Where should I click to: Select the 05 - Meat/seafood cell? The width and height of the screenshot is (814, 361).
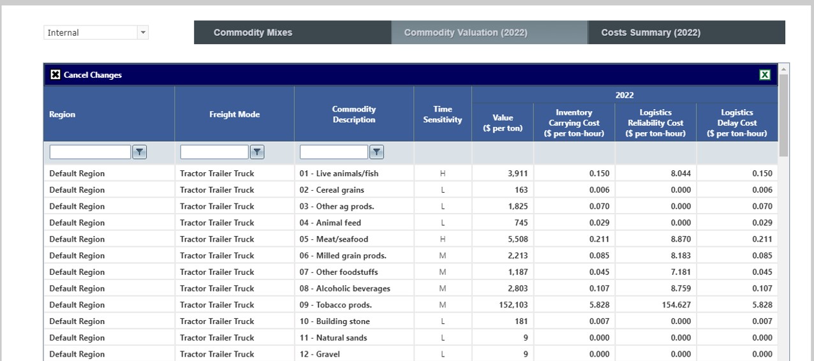click(x=354, y=239)
